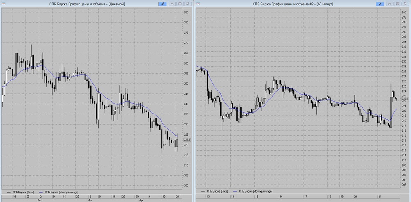Select 'СПБ Биржа [Moving Average]' legend in the 60 минут chart
This screenshot has width=411, height=202.
click(256, 191)
